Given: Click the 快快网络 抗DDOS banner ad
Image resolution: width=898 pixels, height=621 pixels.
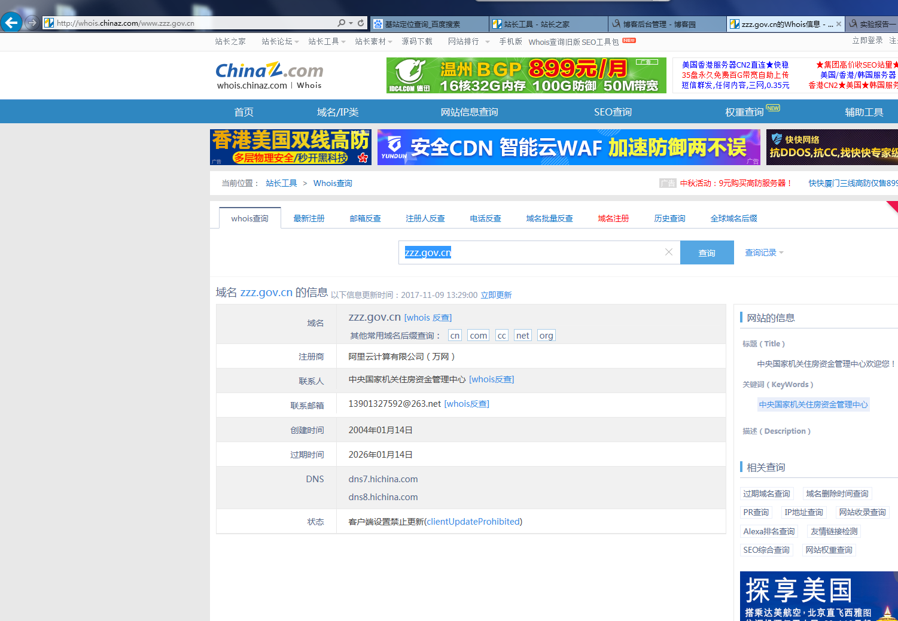Looking at the screenshot, I should pos(832,147).
